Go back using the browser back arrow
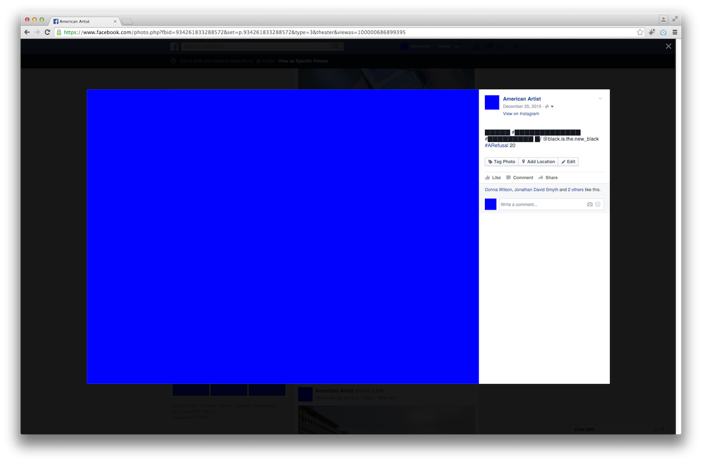 point(27,32)
